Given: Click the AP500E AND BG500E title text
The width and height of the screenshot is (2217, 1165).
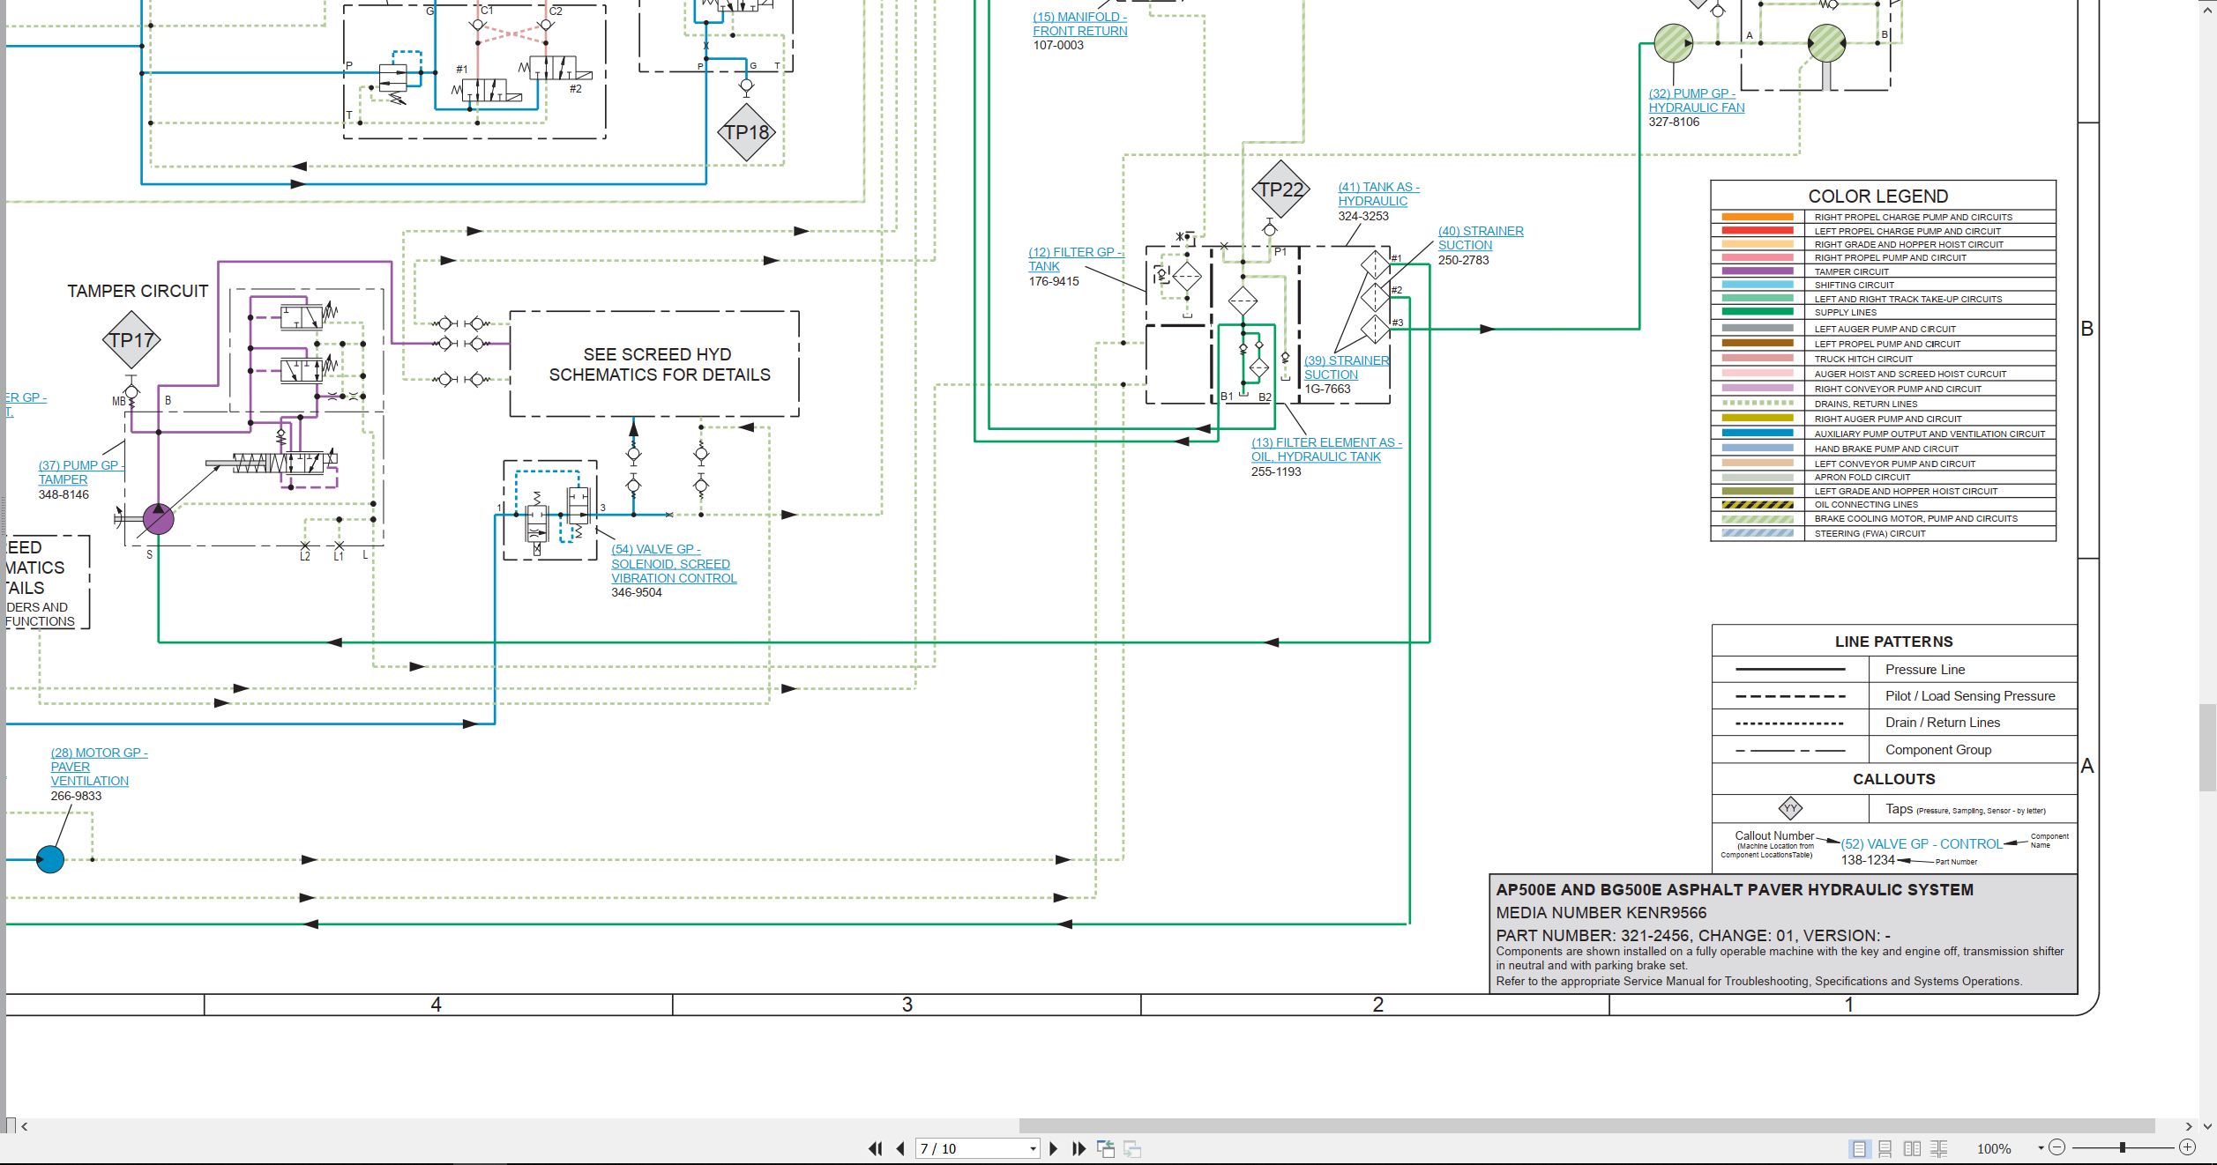Looking at the screenshot, I should [1734, 890].
